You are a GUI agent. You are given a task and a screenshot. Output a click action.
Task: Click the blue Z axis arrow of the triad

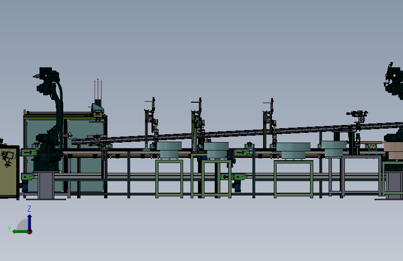point(30,222)
